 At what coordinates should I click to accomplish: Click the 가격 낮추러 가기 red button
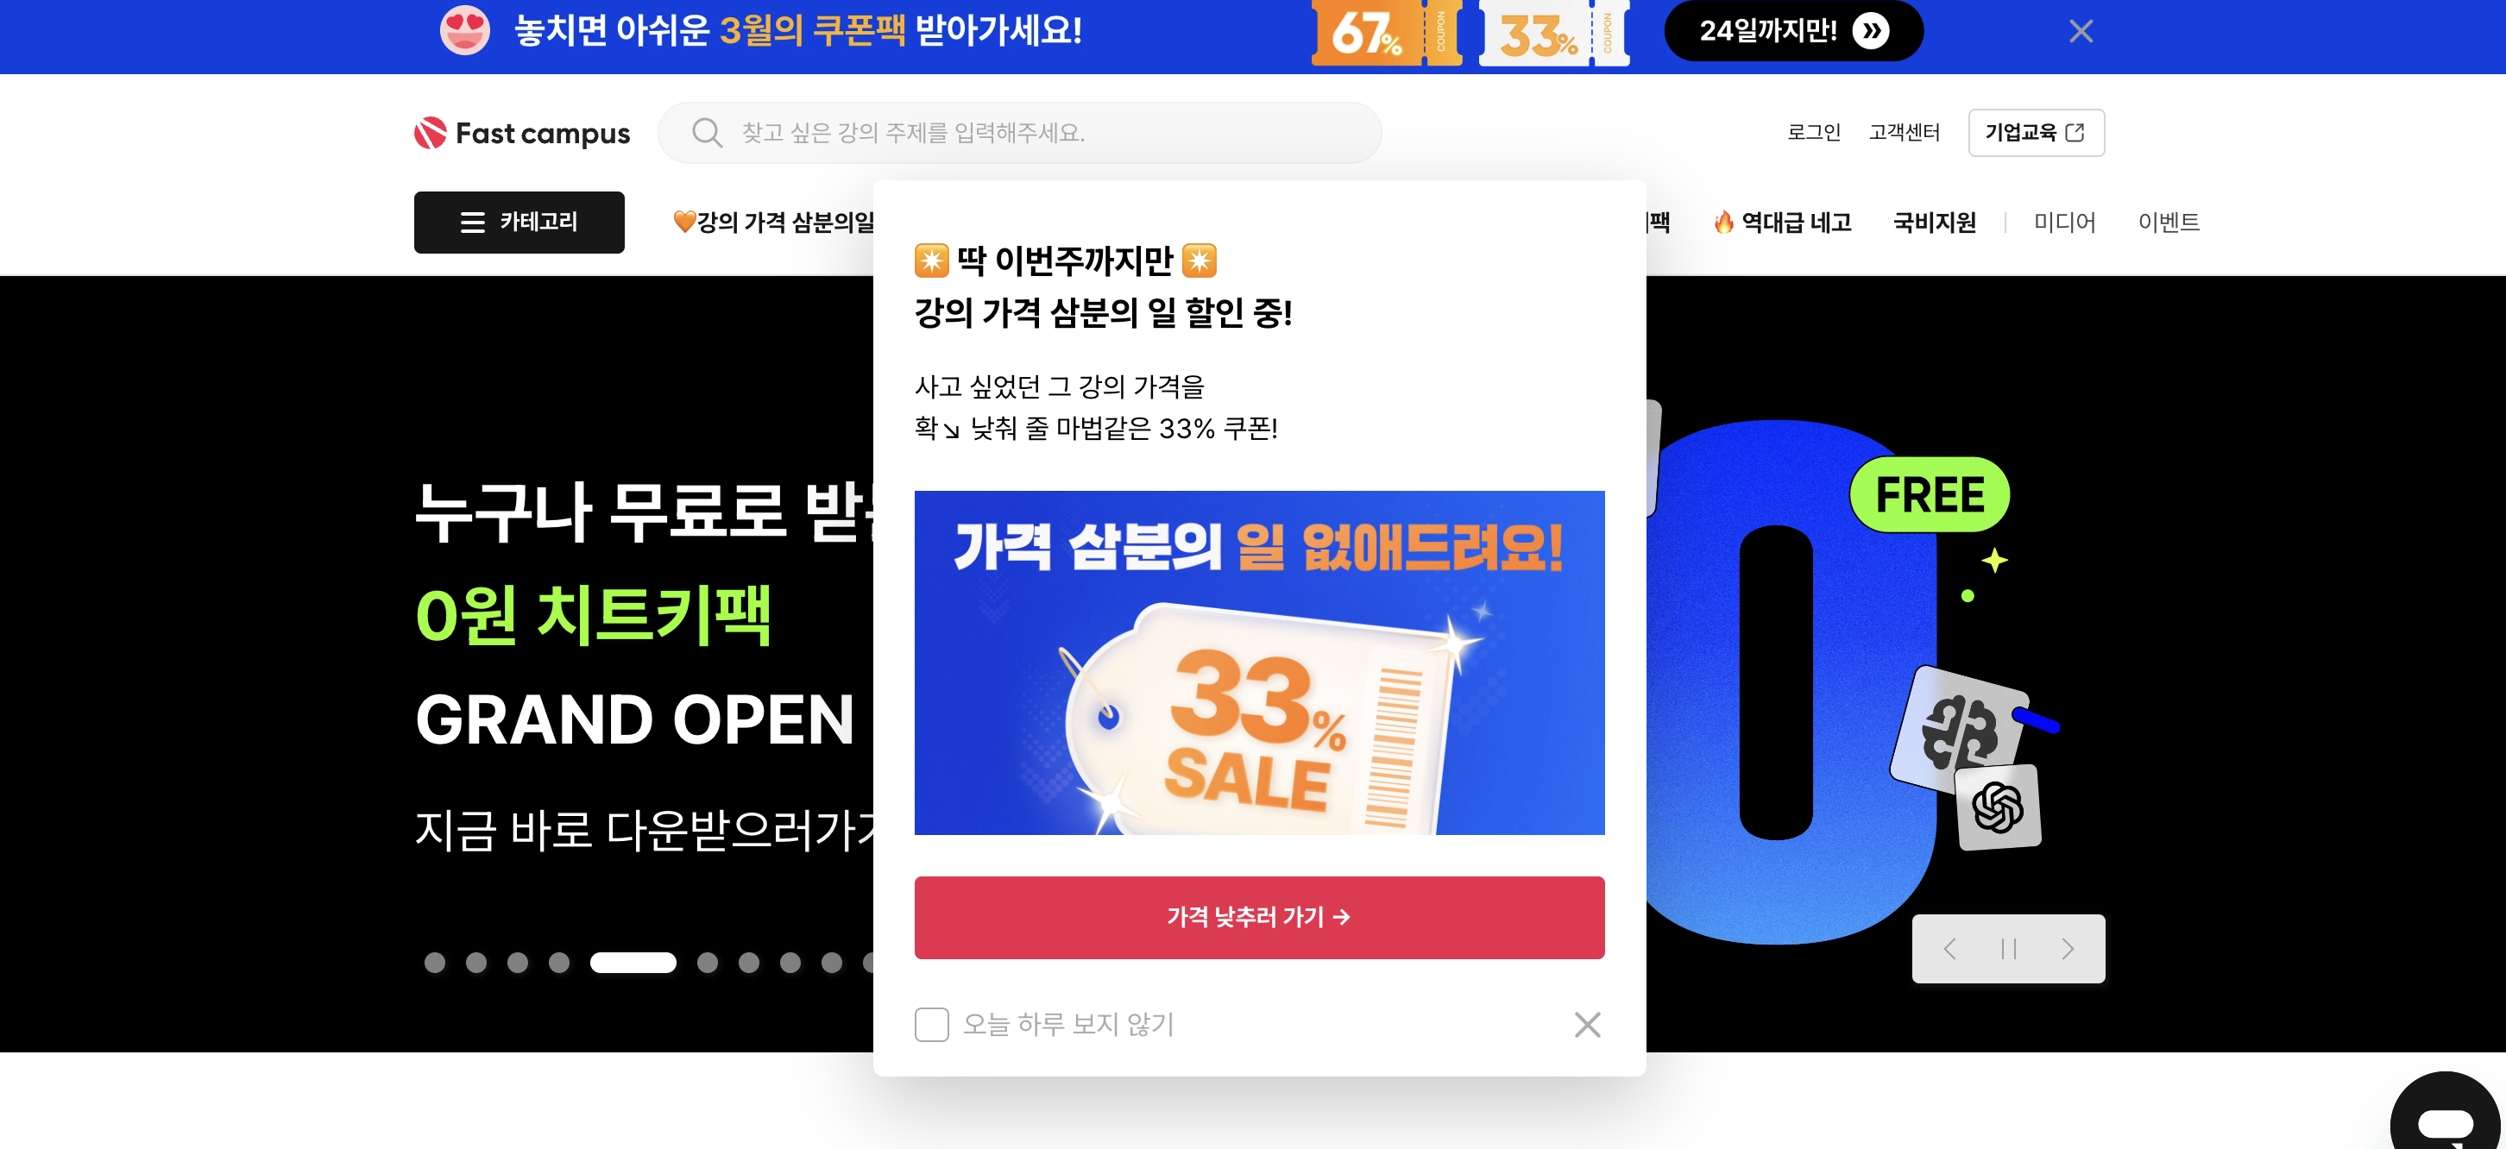[1259, 918]
